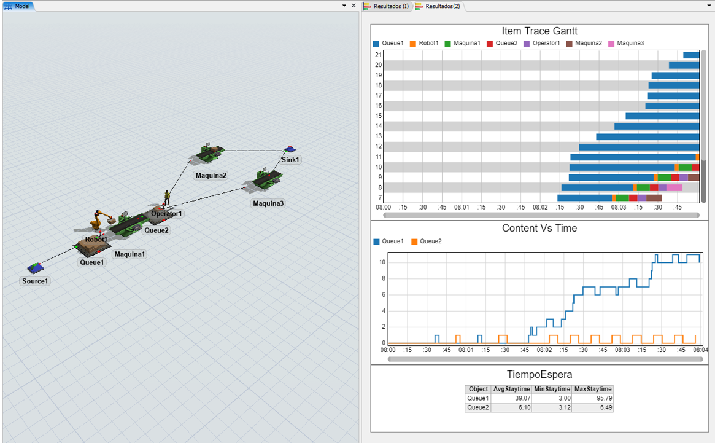
Task: Click the Queue2 orange legend swatch in Content chart
Action: pos(414,241)
